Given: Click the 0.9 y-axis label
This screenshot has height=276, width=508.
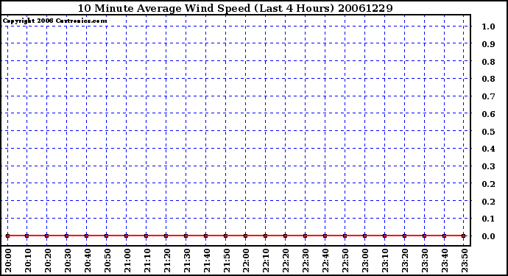Looking at the screenshot, I should tap(488, 44).
